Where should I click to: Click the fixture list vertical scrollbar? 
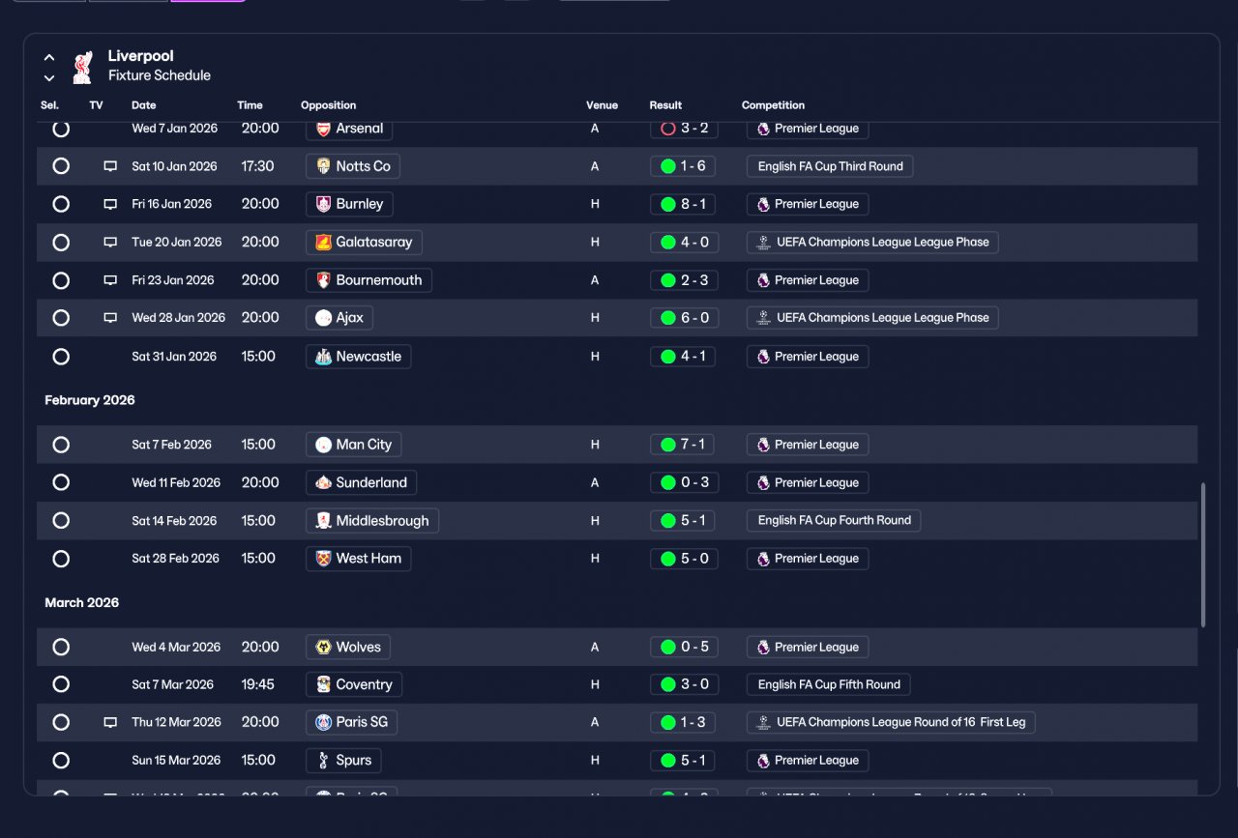(1203, 556)
